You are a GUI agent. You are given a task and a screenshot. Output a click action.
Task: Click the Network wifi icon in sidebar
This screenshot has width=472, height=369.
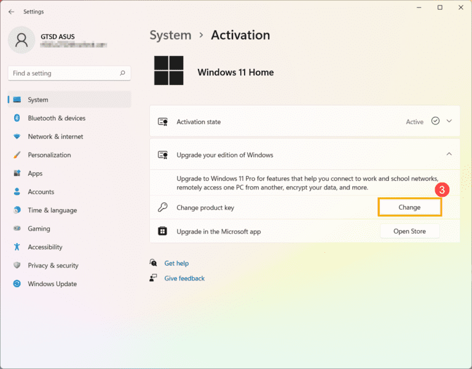pyautogui.click(x=17, y=136)
